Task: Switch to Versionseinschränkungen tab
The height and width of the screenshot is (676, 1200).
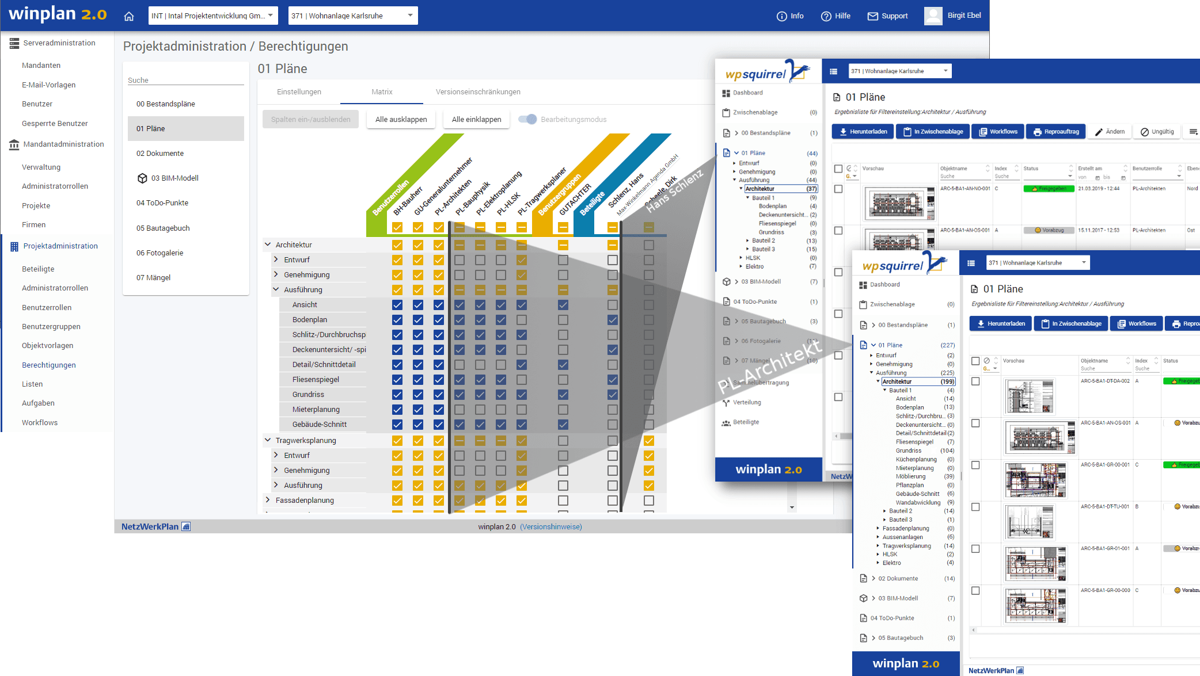Action: 478,92
